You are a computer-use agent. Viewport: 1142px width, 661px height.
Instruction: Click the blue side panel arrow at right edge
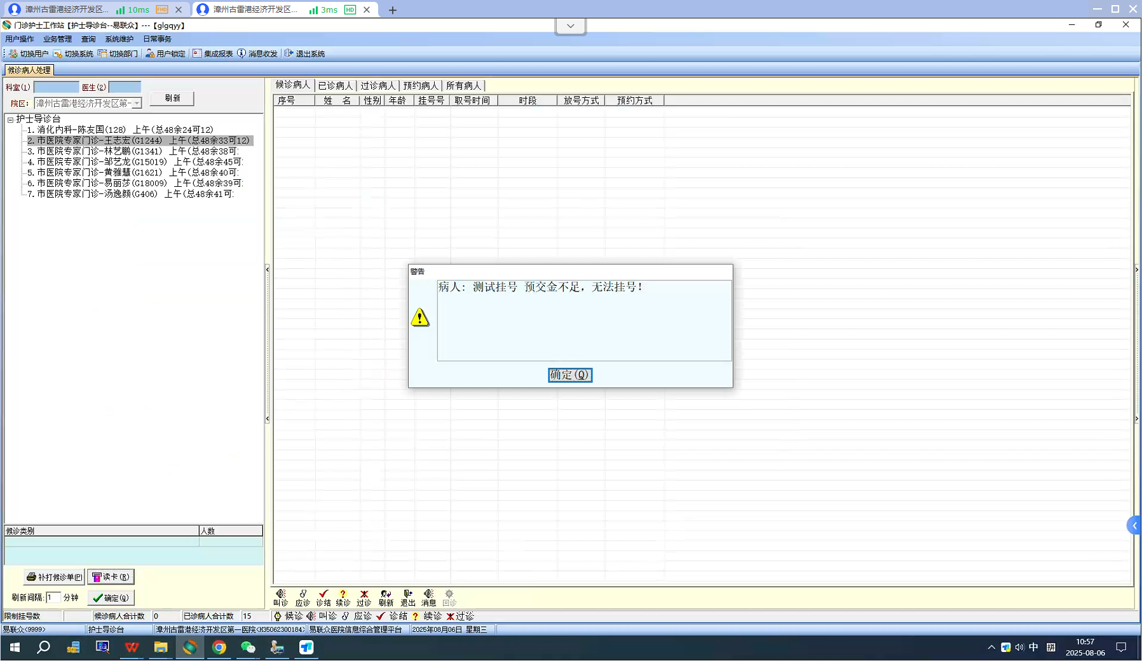point(1134,526)
